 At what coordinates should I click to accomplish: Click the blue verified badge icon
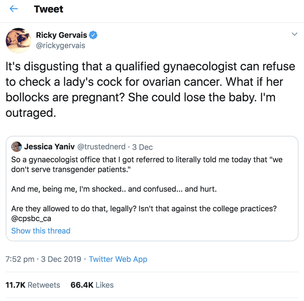pyautogui.click(x=93, y=35)
